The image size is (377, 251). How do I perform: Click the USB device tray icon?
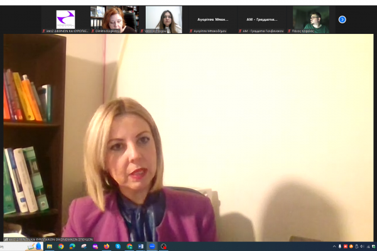356,247
